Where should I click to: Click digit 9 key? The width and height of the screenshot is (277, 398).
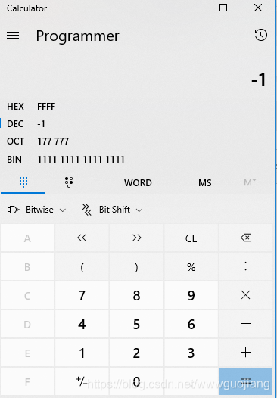click(x=191, y=295)
